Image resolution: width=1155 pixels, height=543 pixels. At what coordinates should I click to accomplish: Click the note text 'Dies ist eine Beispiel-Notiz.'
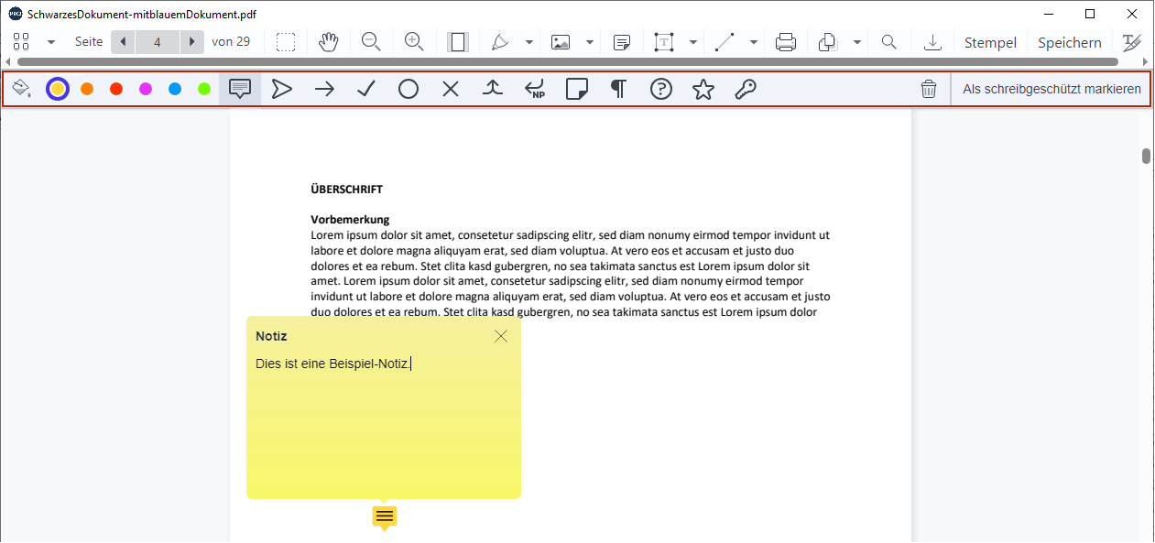333,364
